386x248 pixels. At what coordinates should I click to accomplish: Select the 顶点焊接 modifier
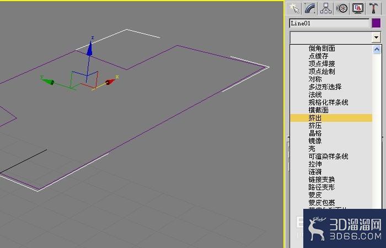321,64
